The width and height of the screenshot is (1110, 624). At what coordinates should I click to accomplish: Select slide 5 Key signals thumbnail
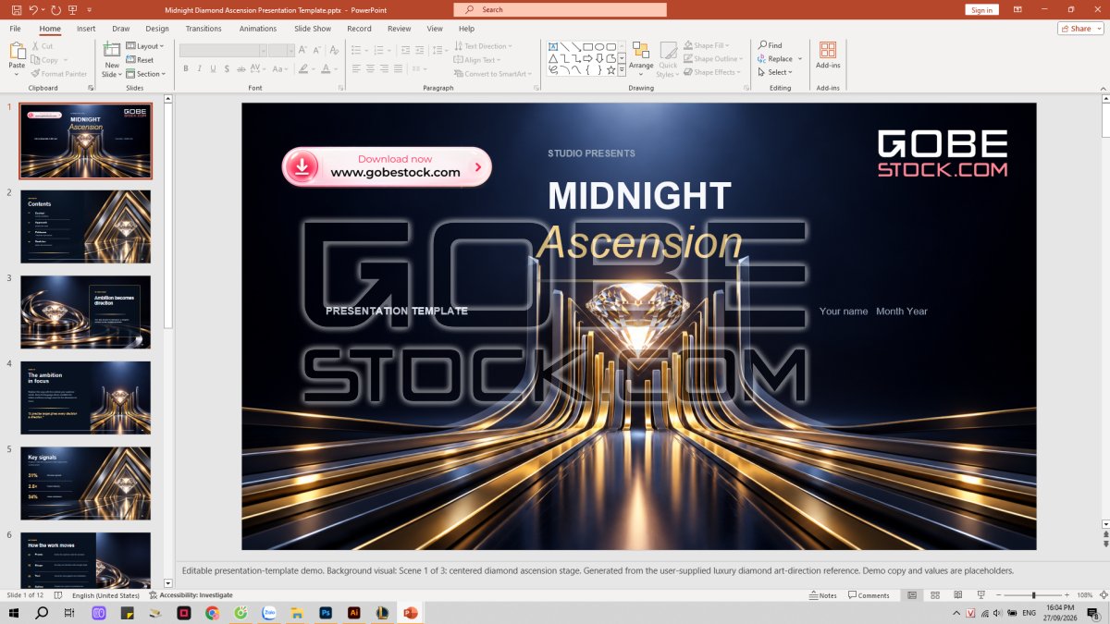pyautogui.click(x=85, y=483)
